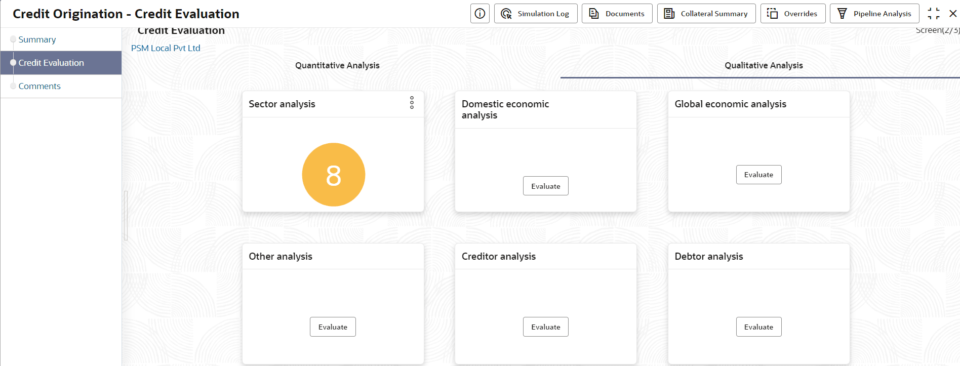This screenshot has height=366, width=960.
Task: Go to the Summary step
Action: tap(37, 39)
